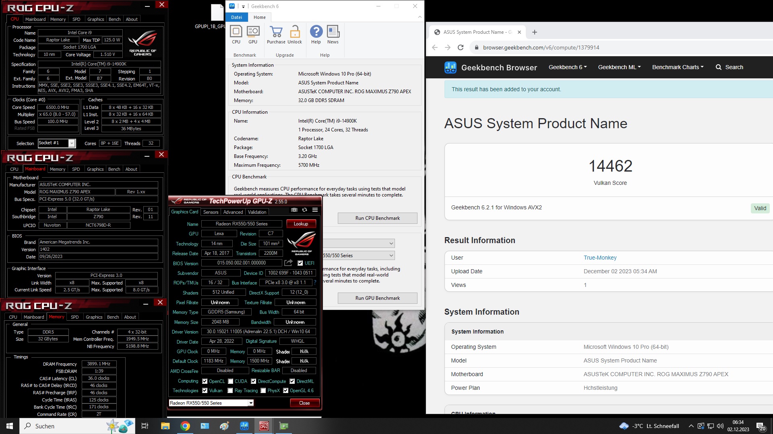Image resolution: width=773 pixels, height=434 pixels.
Task: Click Search in Geekbench Browser navbar
Action: [730, 67]
